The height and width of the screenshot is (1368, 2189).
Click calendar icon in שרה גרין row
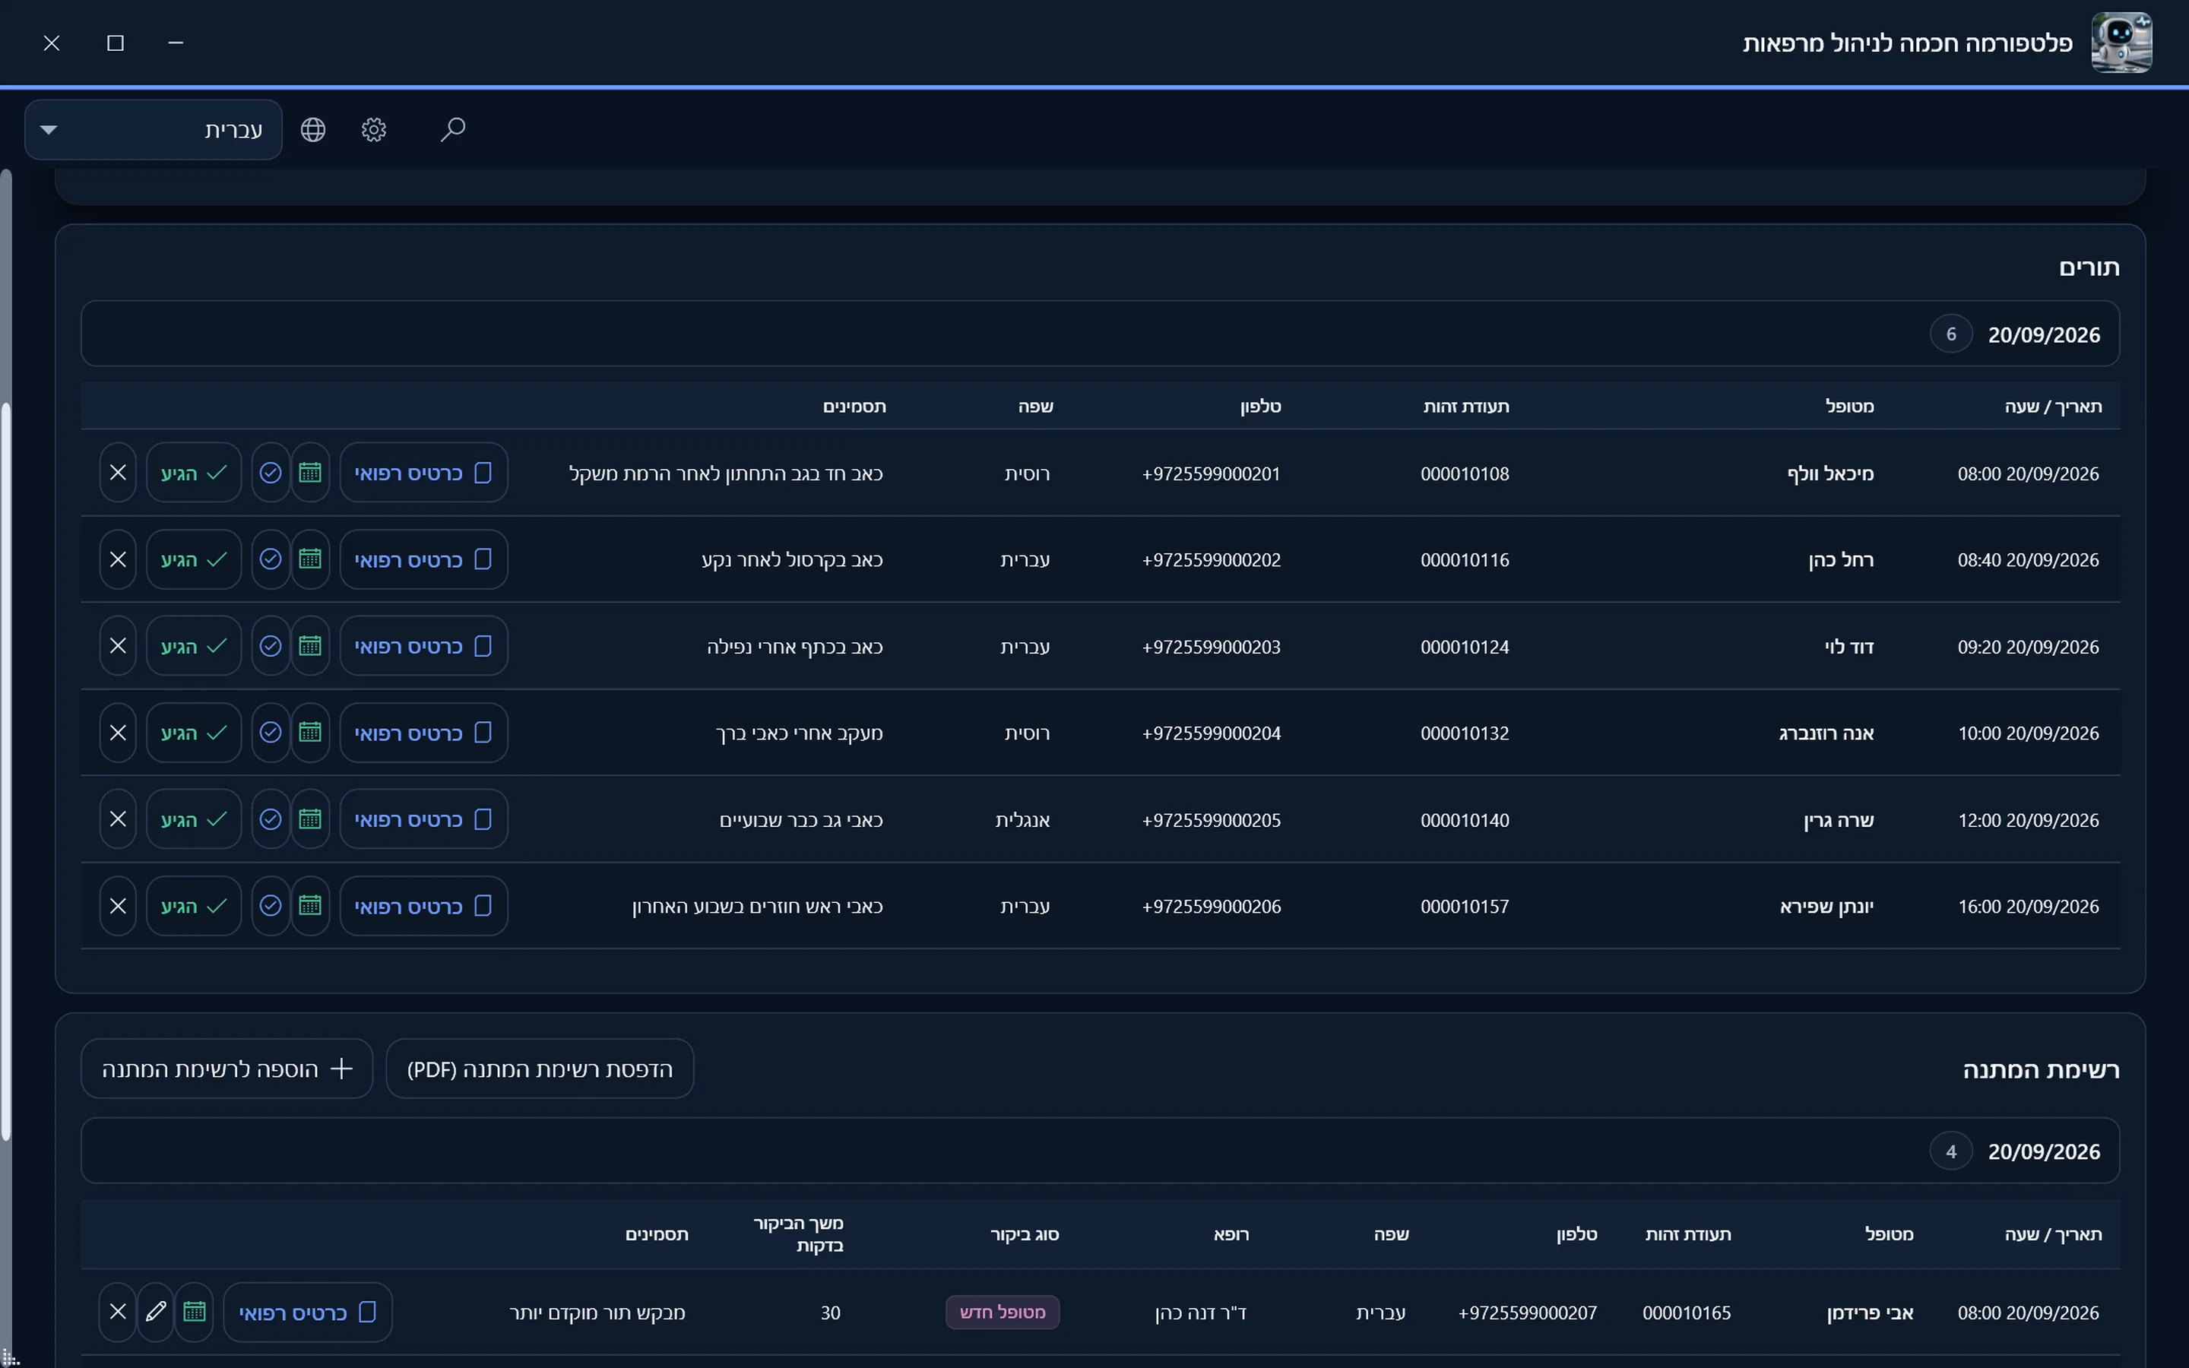tap(310, 819)
